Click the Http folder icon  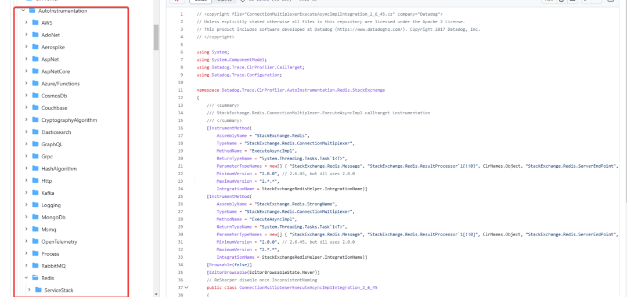35,180
